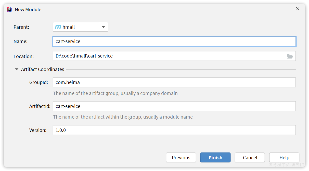Image resolution: width=309 pixels, height=171 pixels.
Task: Click the Artifact Coordinates section header text
Action: [42, 69]
